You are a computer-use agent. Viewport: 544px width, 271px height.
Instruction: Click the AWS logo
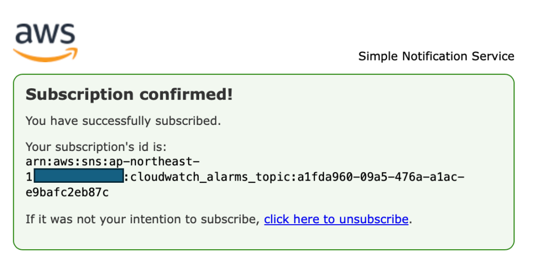click(x=46, y=43)
